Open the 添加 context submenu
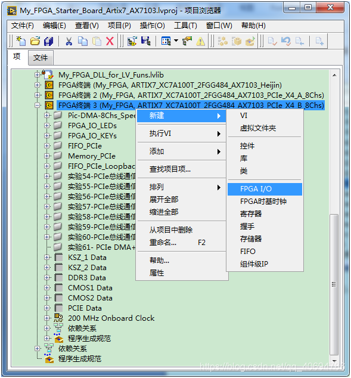This screenshot has height=378, width=351. point(181,151)
